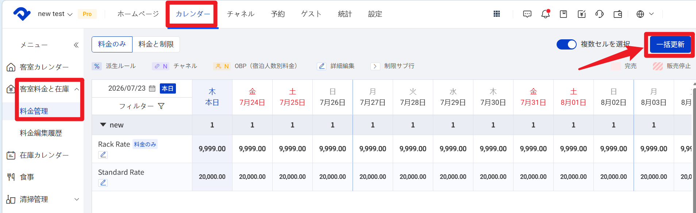The width and height of the screenshot is (696, 213).
Task: Click the 一括更新 button
Action: [670, 44]
